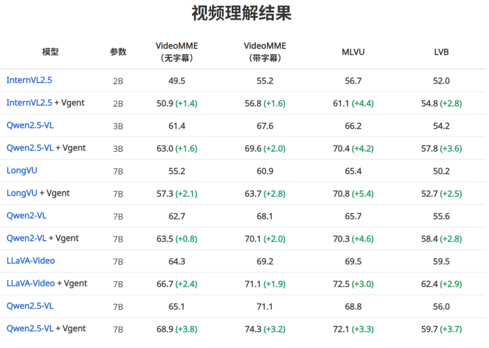This screenshot has width=489, height=348.
Task: Select the 63.5 (+0.8) score cell
Action: [x=177, y=239]
